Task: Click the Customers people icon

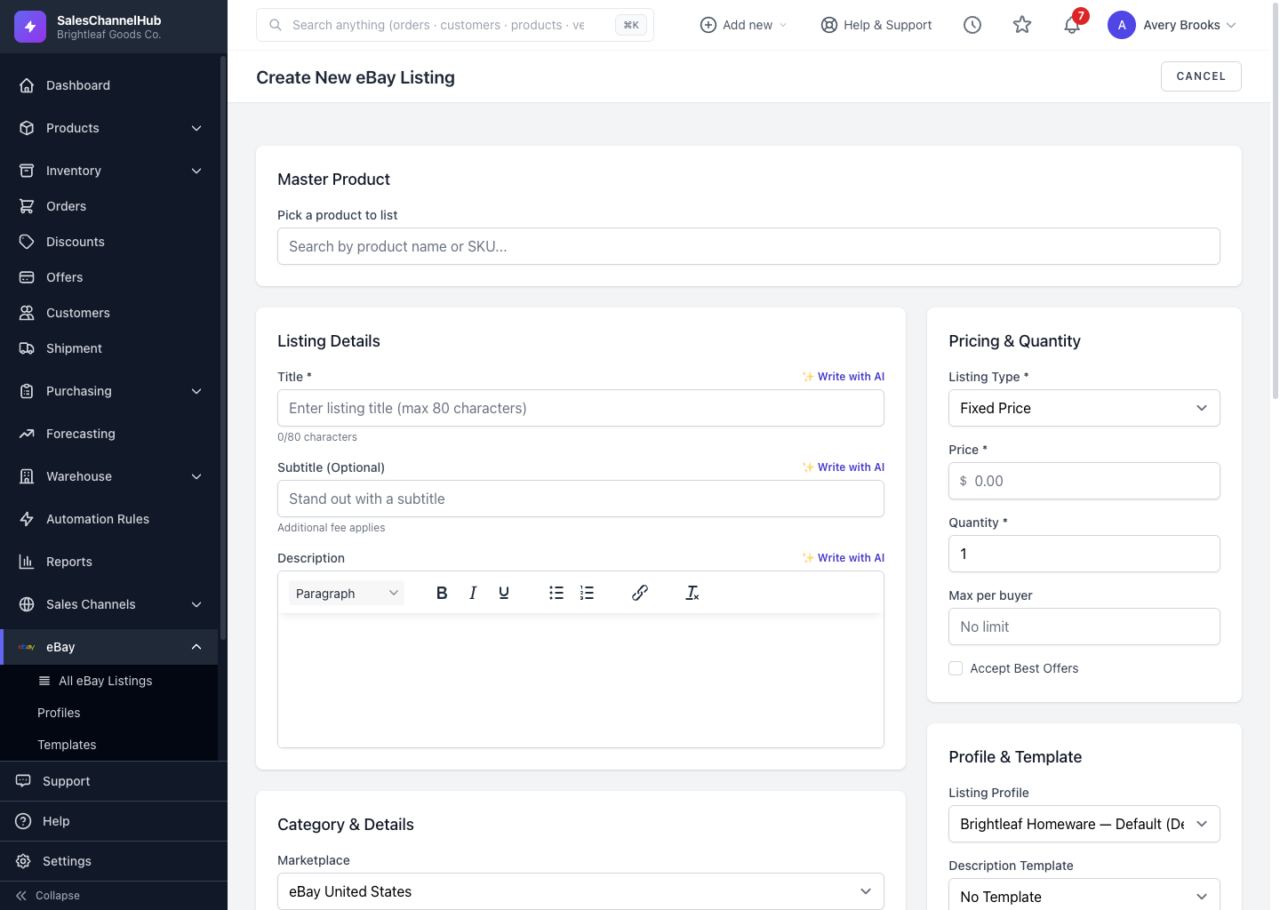Action: click(x=27, y=313)
